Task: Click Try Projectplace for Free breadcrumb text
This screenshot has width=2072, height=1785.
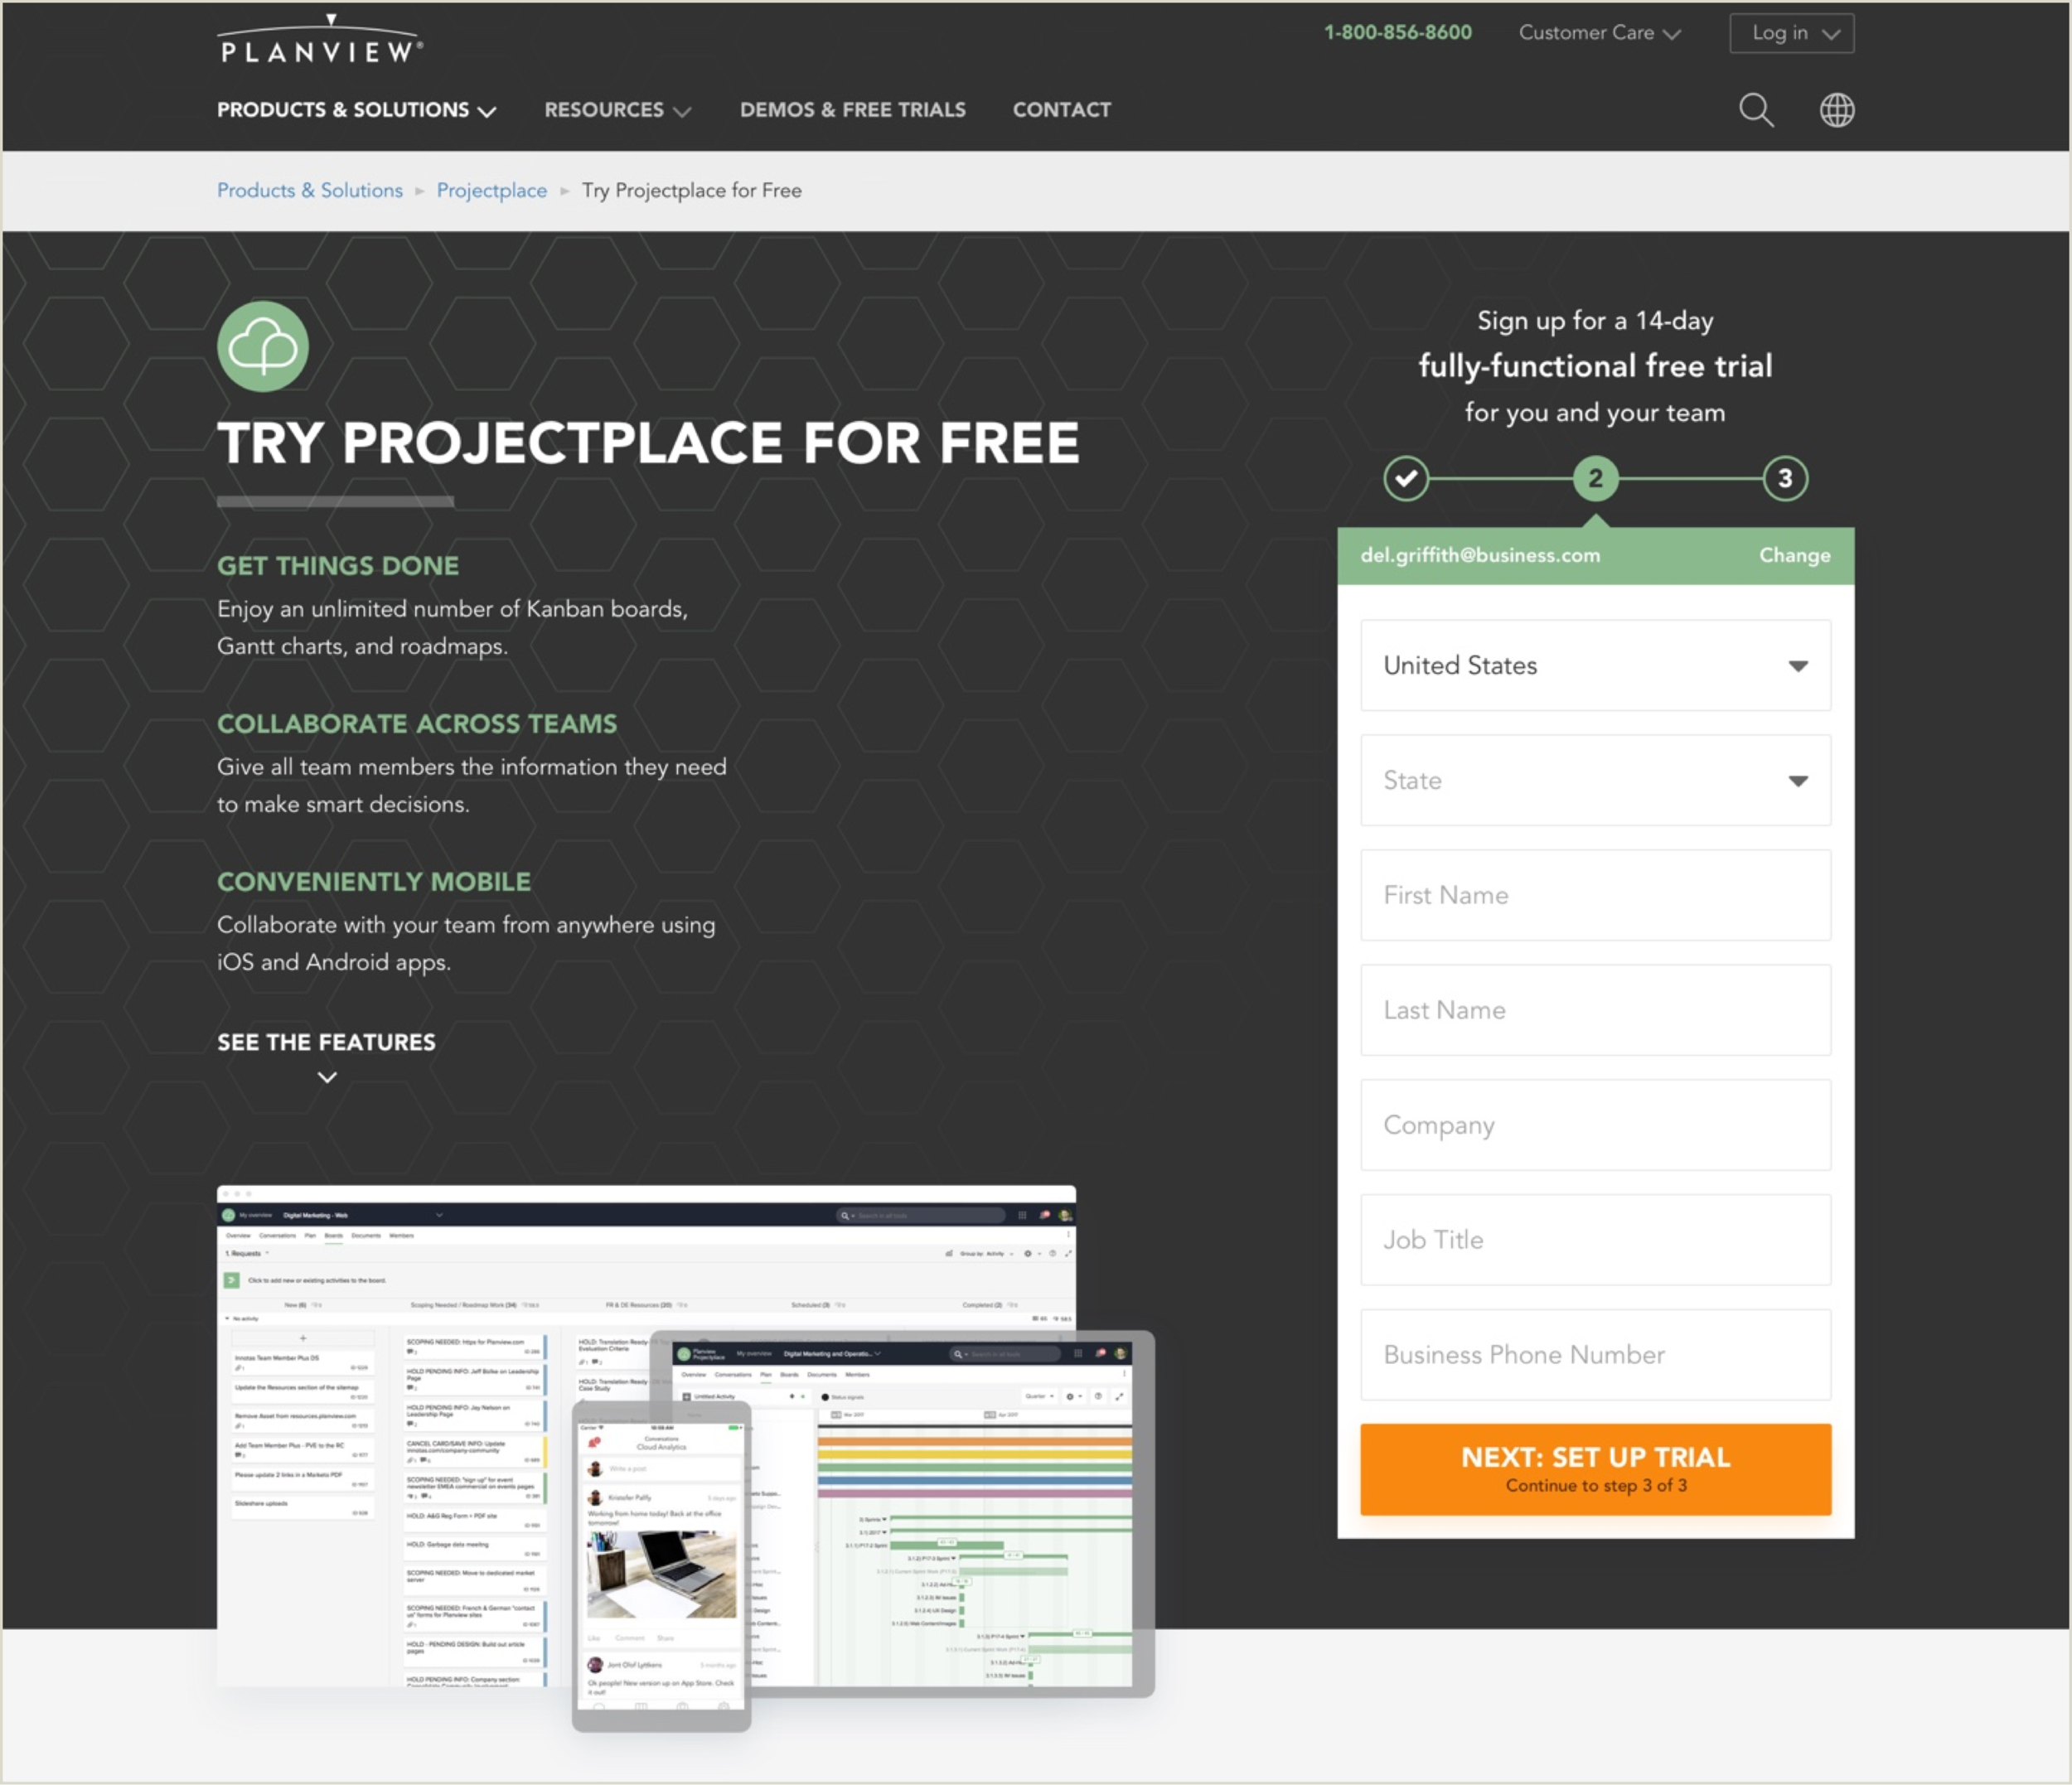Action: pos(692,190)
